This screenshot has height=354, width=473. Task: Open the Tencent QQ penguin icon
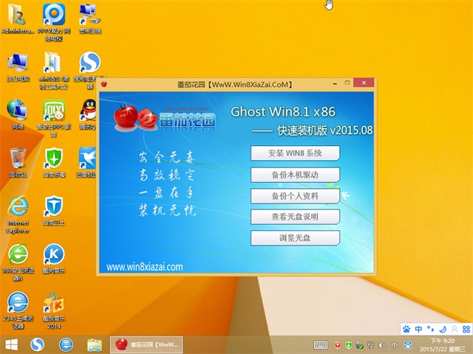pos(89,111)
